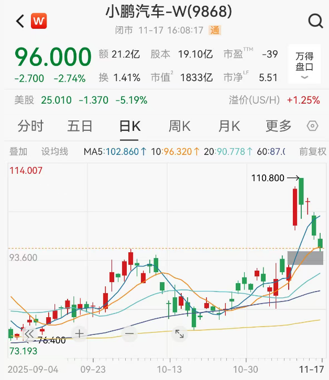Tap the orange W logo icon
Image resolution: width=329 pixels, height=380 pixels.
tap(39, 21)
